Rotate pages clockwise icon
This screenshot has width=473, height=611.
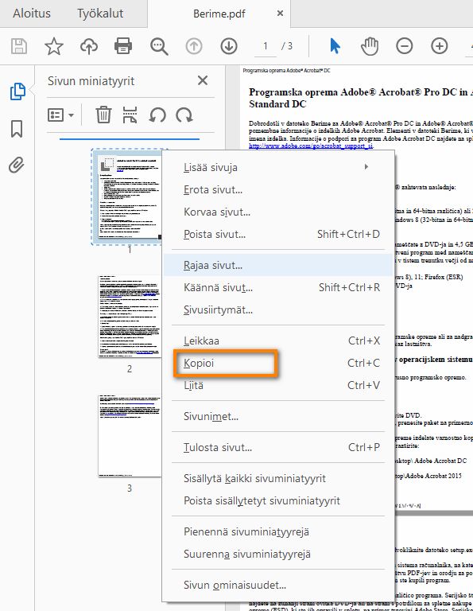184,115
